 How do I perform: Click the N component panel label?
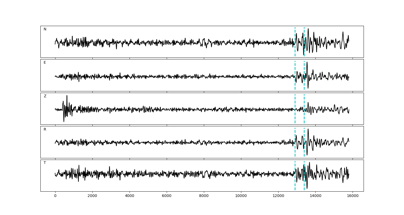[45, 29]
